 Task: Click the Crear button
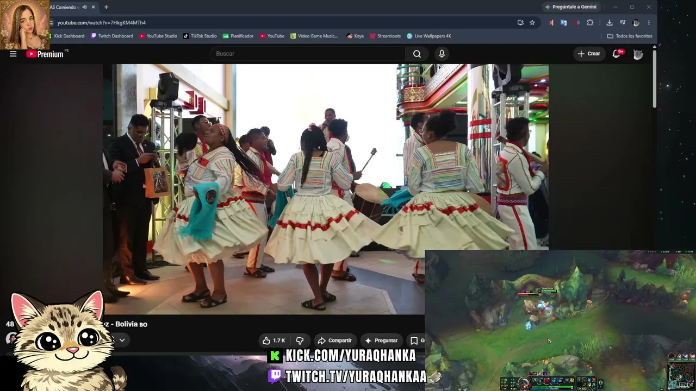coord(589,54)
